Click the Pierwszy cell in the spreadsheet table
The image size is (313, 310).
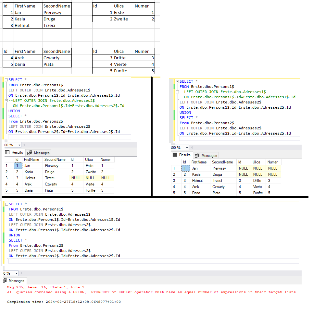pyautogui.click(x=57, y=13)
